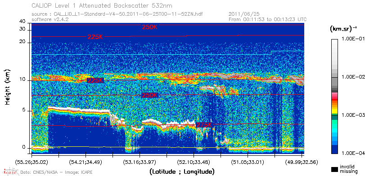Image resolution: width=365 pixels, height=176 pixels.
Task: Click the '(Latitude ; Longitude)' axis label
Action: coord(181,172)
